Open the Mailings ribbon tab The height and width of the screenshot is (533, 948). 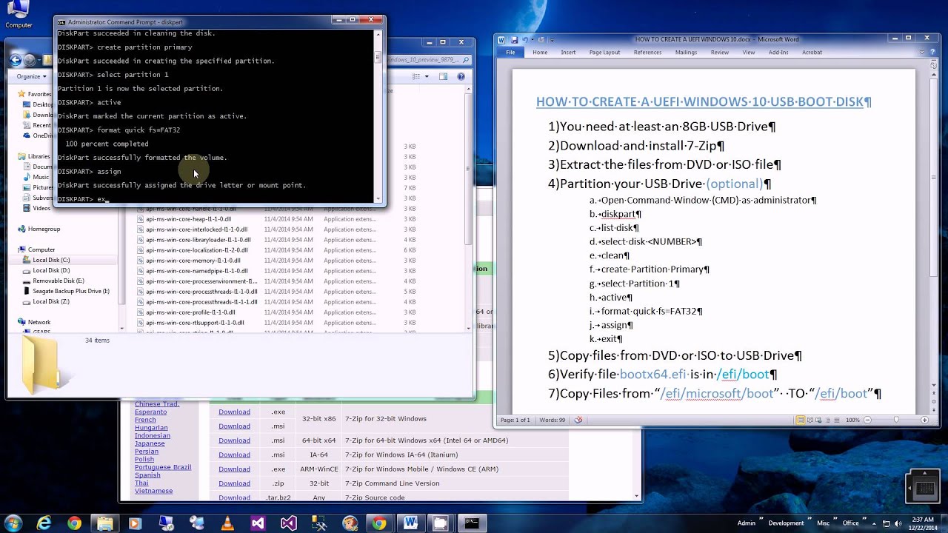point(686,53)
